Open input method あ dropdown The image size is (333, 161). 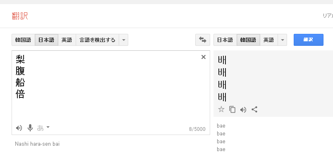click(x=43, y=128)
